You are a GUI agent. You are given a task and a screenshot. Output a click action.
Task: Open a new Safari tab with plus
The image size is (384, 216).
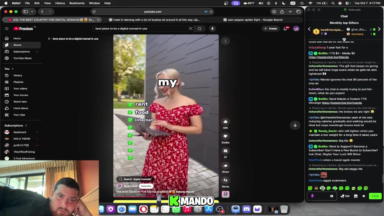290,12
